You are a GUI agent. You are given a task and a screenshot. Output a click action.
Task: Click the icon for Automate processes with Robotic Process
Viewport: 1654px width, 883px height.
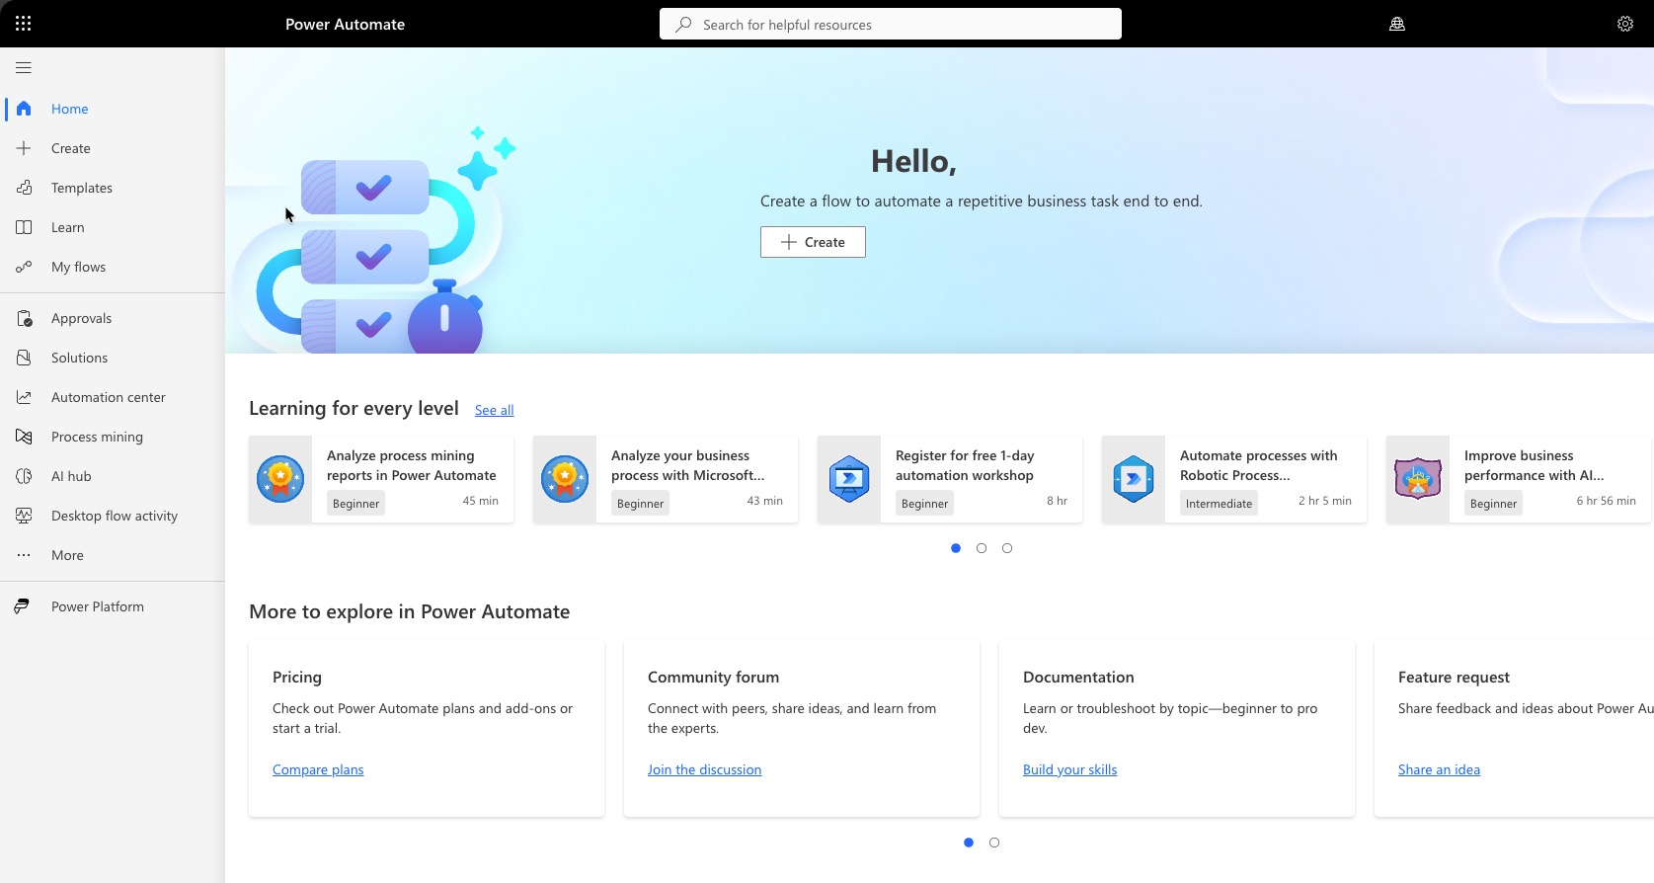tap(1134, 479)
